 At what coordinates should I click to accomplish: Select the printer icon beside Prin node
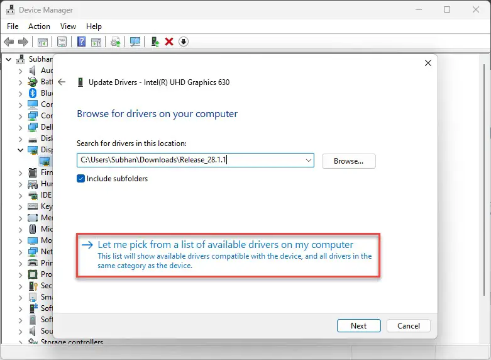tap(33, 263)
